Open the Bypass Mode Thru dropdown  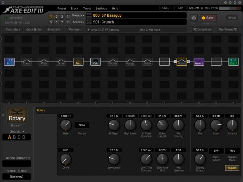[232, 151]
